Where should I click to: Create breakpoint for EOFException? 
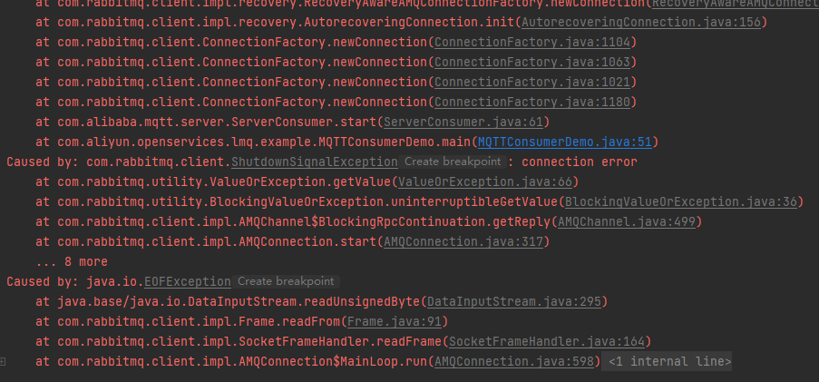[x=286, y=281]
